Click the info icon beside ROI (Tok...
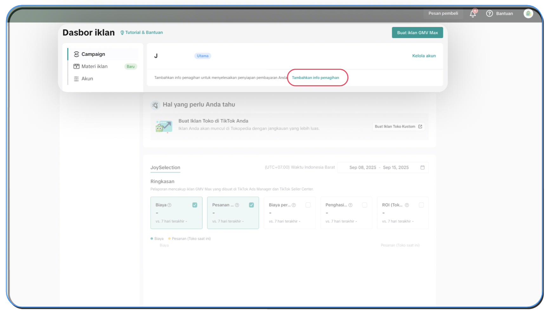Image resolution: width=550 pixels, height=315 pixels. click(407, 205)
